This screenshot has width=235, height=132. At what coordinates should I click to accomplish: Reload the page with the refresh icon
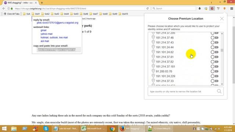tap(148, 8)
